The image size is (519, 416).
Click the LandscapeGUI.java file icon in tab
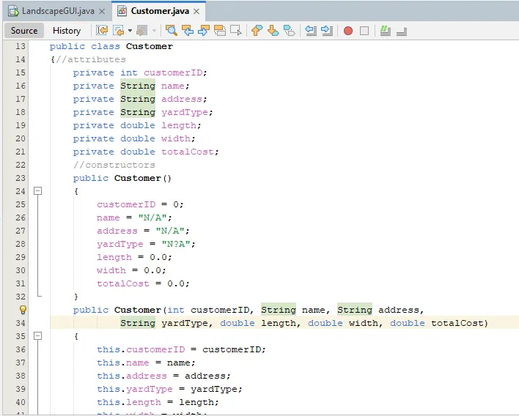click(x=14, y=11)
